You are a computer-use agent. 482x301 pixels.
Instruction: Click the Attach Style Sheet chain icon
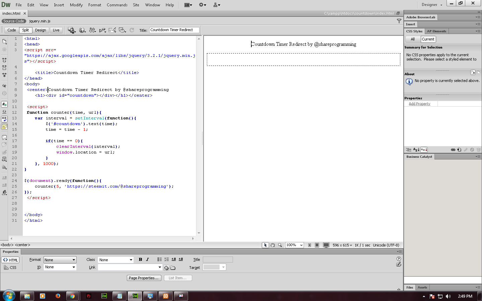[x=453, y=150]
